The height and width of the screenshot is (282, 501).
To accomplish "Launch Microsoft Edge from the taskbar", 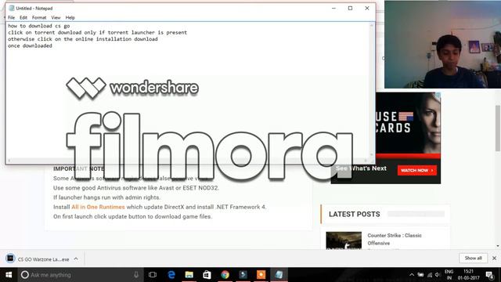I will (171, 275).
